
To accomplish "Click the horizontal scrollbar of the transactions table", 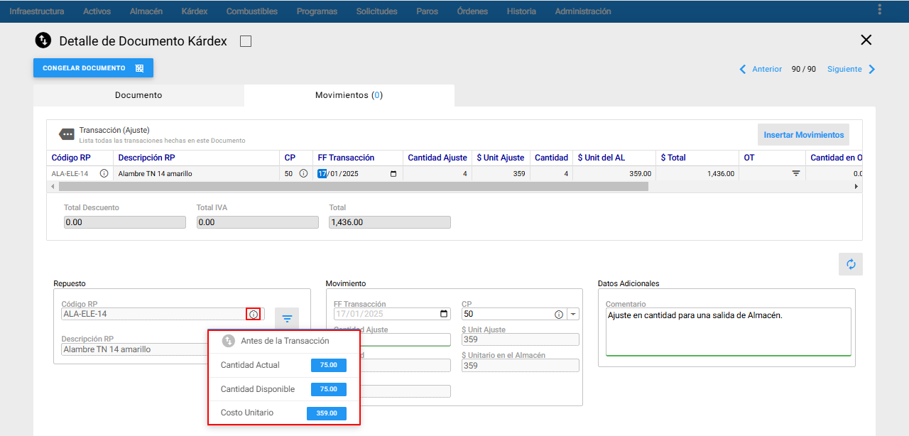I will tap(353, 186).
